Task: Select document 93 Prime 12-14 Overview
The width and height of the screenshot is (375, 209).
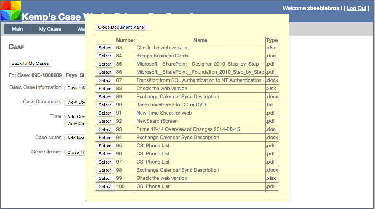Action: coord(105,129)
